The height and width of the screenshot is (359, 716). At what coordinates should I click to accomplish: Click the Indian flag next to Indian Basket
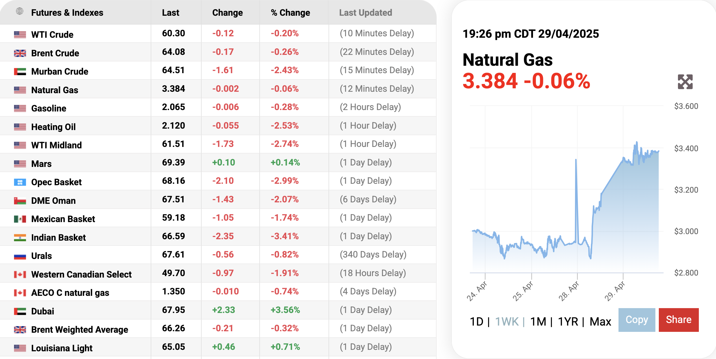pyautogui.click(x=20, y=238)
